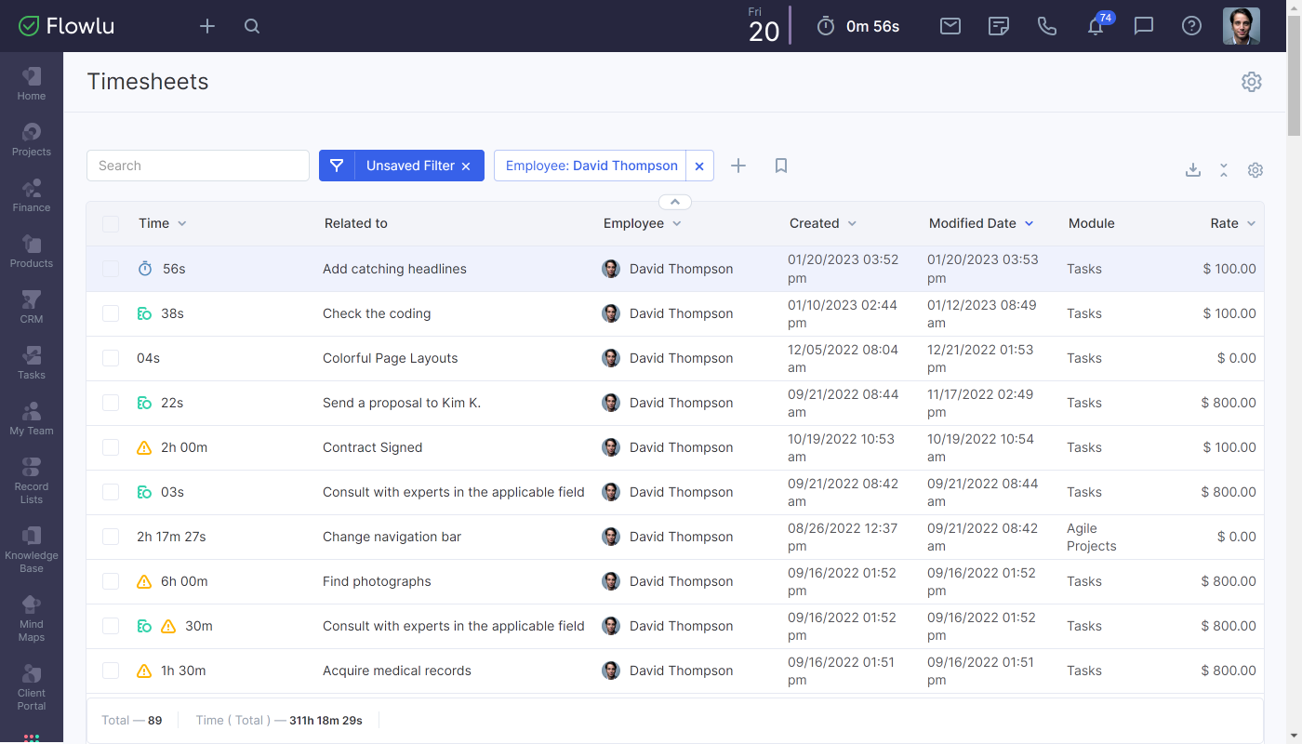Viewport: 1302px width, 744px height.
Task: Click the Search input field
Action: coord(198,166)
